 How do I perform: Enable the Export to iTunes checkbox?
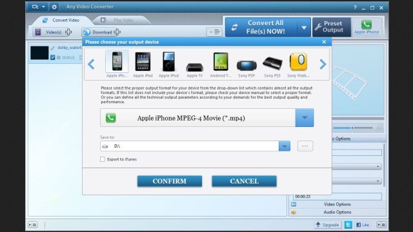(103, 159)
